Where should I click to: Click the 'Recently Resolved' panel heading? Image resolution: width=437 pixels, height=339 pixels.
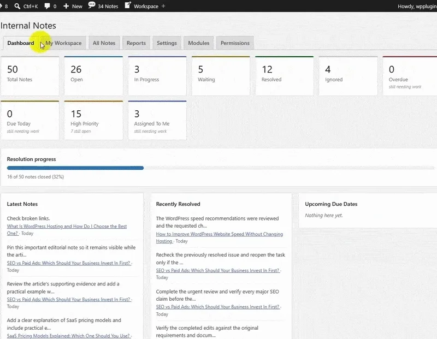coord(178,204)
